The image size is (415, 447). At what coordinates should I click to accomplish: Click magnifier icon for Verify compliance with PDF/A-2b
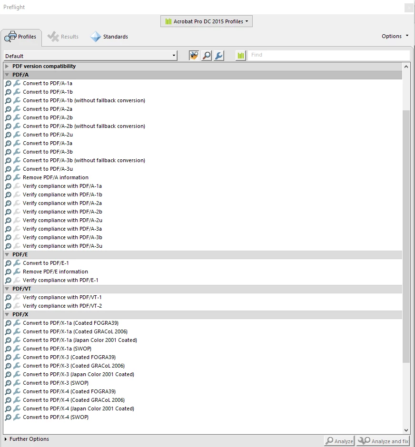[x=8, y=212]
